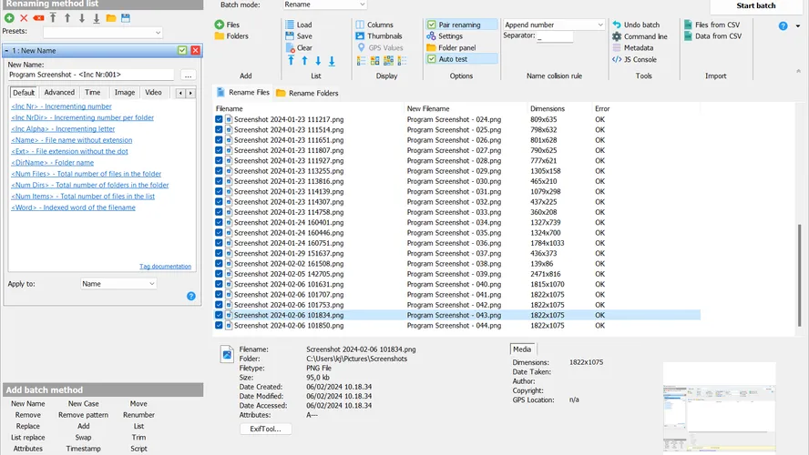Save the current file list
809x455 pixels.
pyautogui.click(x=298, y=36)
